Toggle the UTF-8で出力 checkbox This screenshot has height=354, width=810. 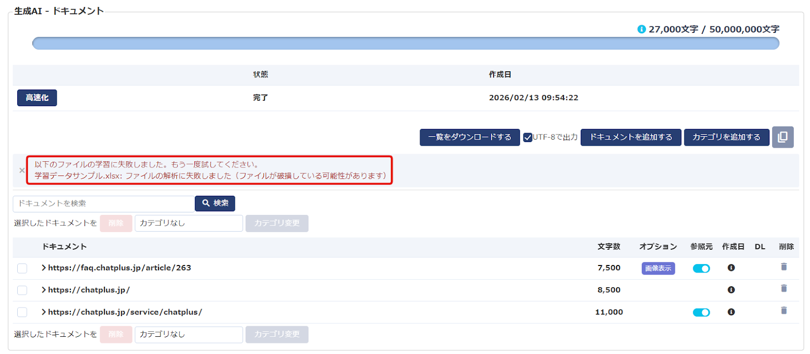(x=528, y=138)
